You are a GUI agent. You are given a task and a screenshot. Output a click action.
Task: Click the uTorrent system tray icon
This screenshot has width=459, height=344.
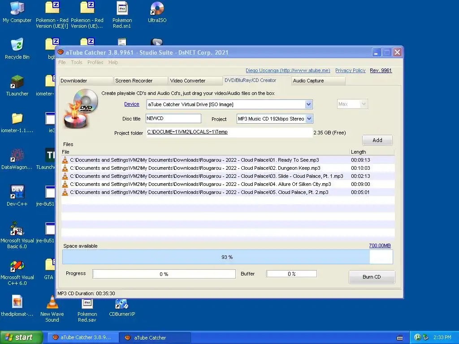[418, 337]
